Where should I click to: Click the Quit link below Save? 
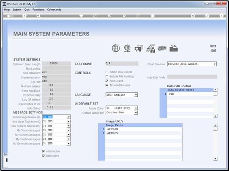coord(213,50)
